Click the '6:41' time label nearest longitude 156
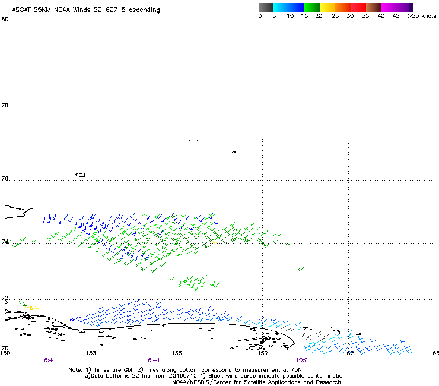This screenshot has width=439, height=386. click(154, 360)
